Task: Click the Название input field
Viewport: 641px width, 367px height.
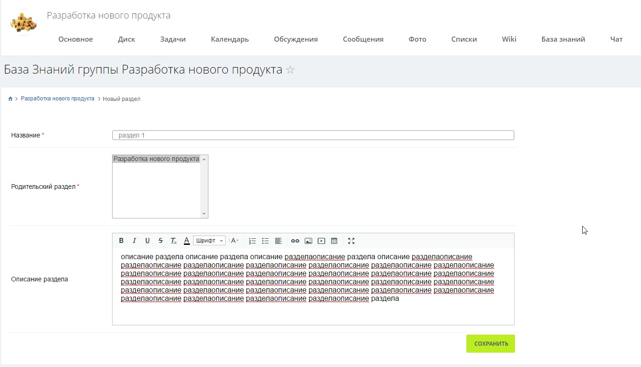Action: (x=313, y=135)
